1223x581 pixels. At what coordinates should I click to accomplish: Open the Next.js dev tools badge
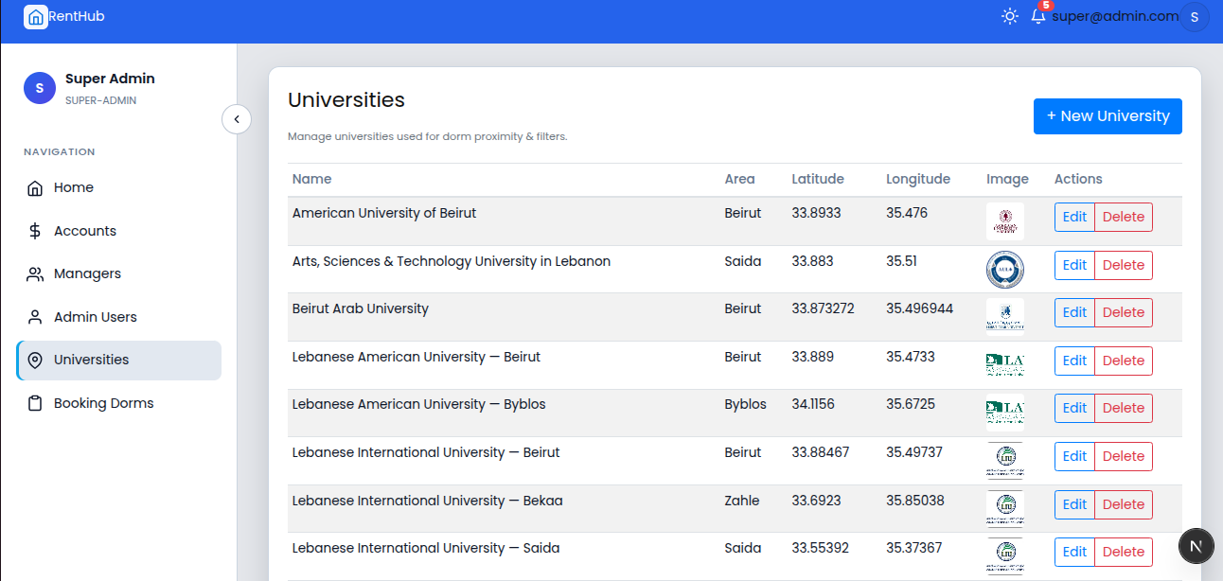point(1196,546)
